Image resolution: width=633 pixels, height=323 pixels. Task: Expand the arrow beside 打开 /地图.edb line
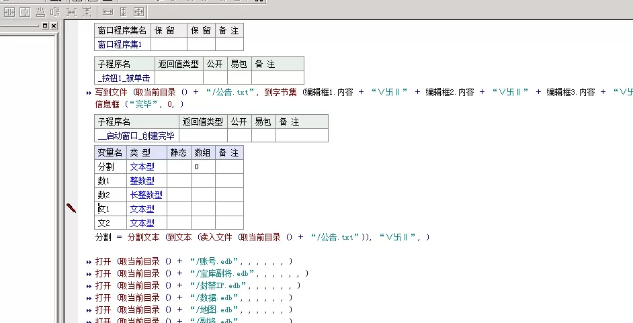pos(89,310)
